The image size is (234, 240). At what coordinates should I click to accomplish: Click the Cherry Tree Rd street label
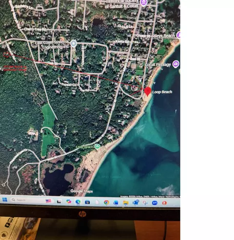point(35,29)
